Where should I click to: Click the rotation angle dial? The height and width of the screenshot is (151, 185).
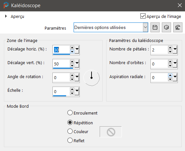pyautogui.click(x=92, y=78)
